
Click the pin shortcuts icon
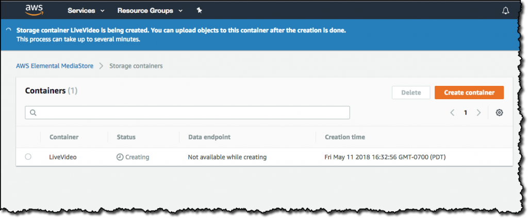click(x=199, y=10)
